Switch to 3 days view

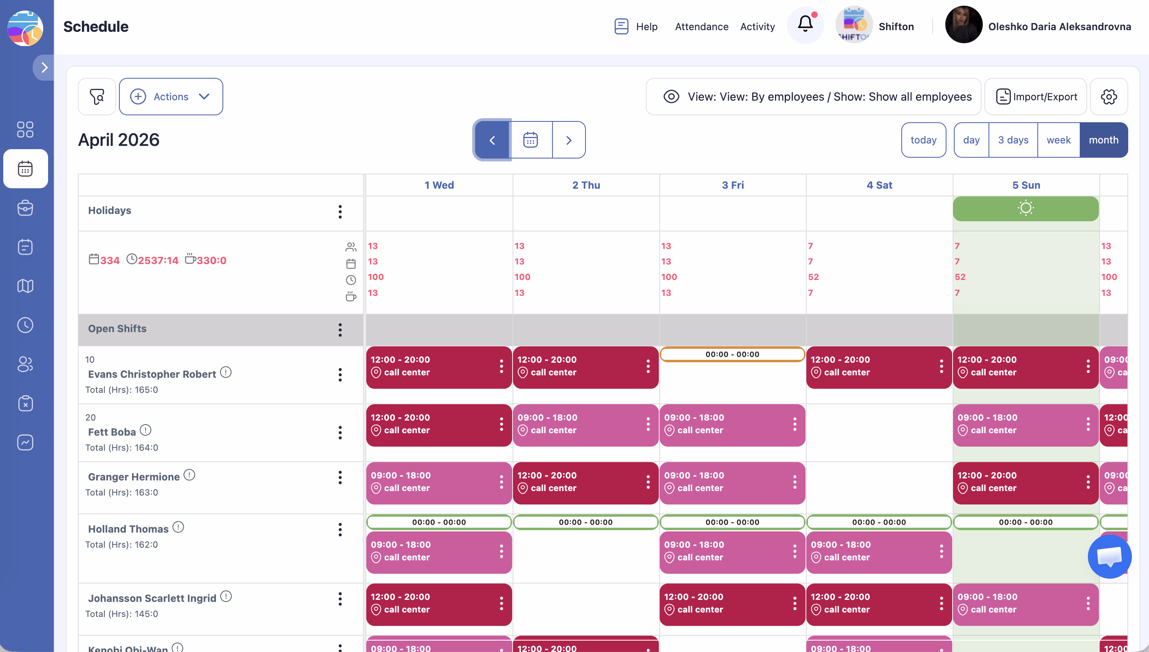[1013, 140]
